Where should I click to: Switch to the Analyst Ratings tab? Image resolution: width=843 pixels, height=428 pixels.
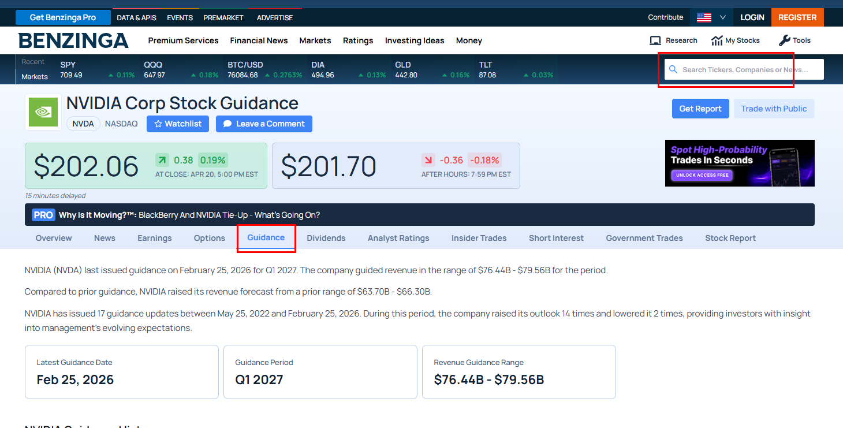[x=398, y=238]
